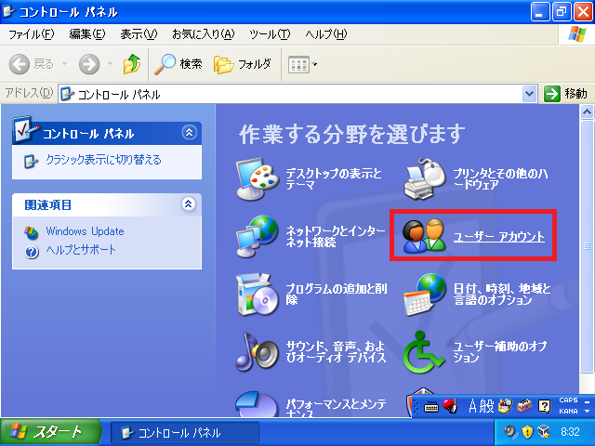The height and width of the screenshot is (446, 595).
Task: Click the yellow security shield tray icon
Action: (x=527, y=431)
